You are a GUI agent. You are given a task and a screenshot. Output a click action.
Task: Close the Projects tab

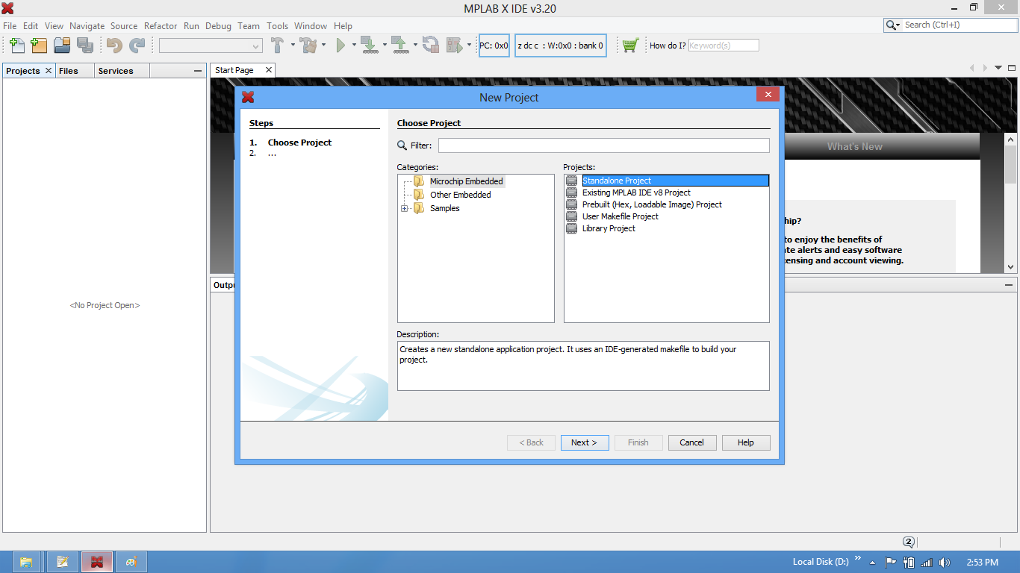click(49, 70)
